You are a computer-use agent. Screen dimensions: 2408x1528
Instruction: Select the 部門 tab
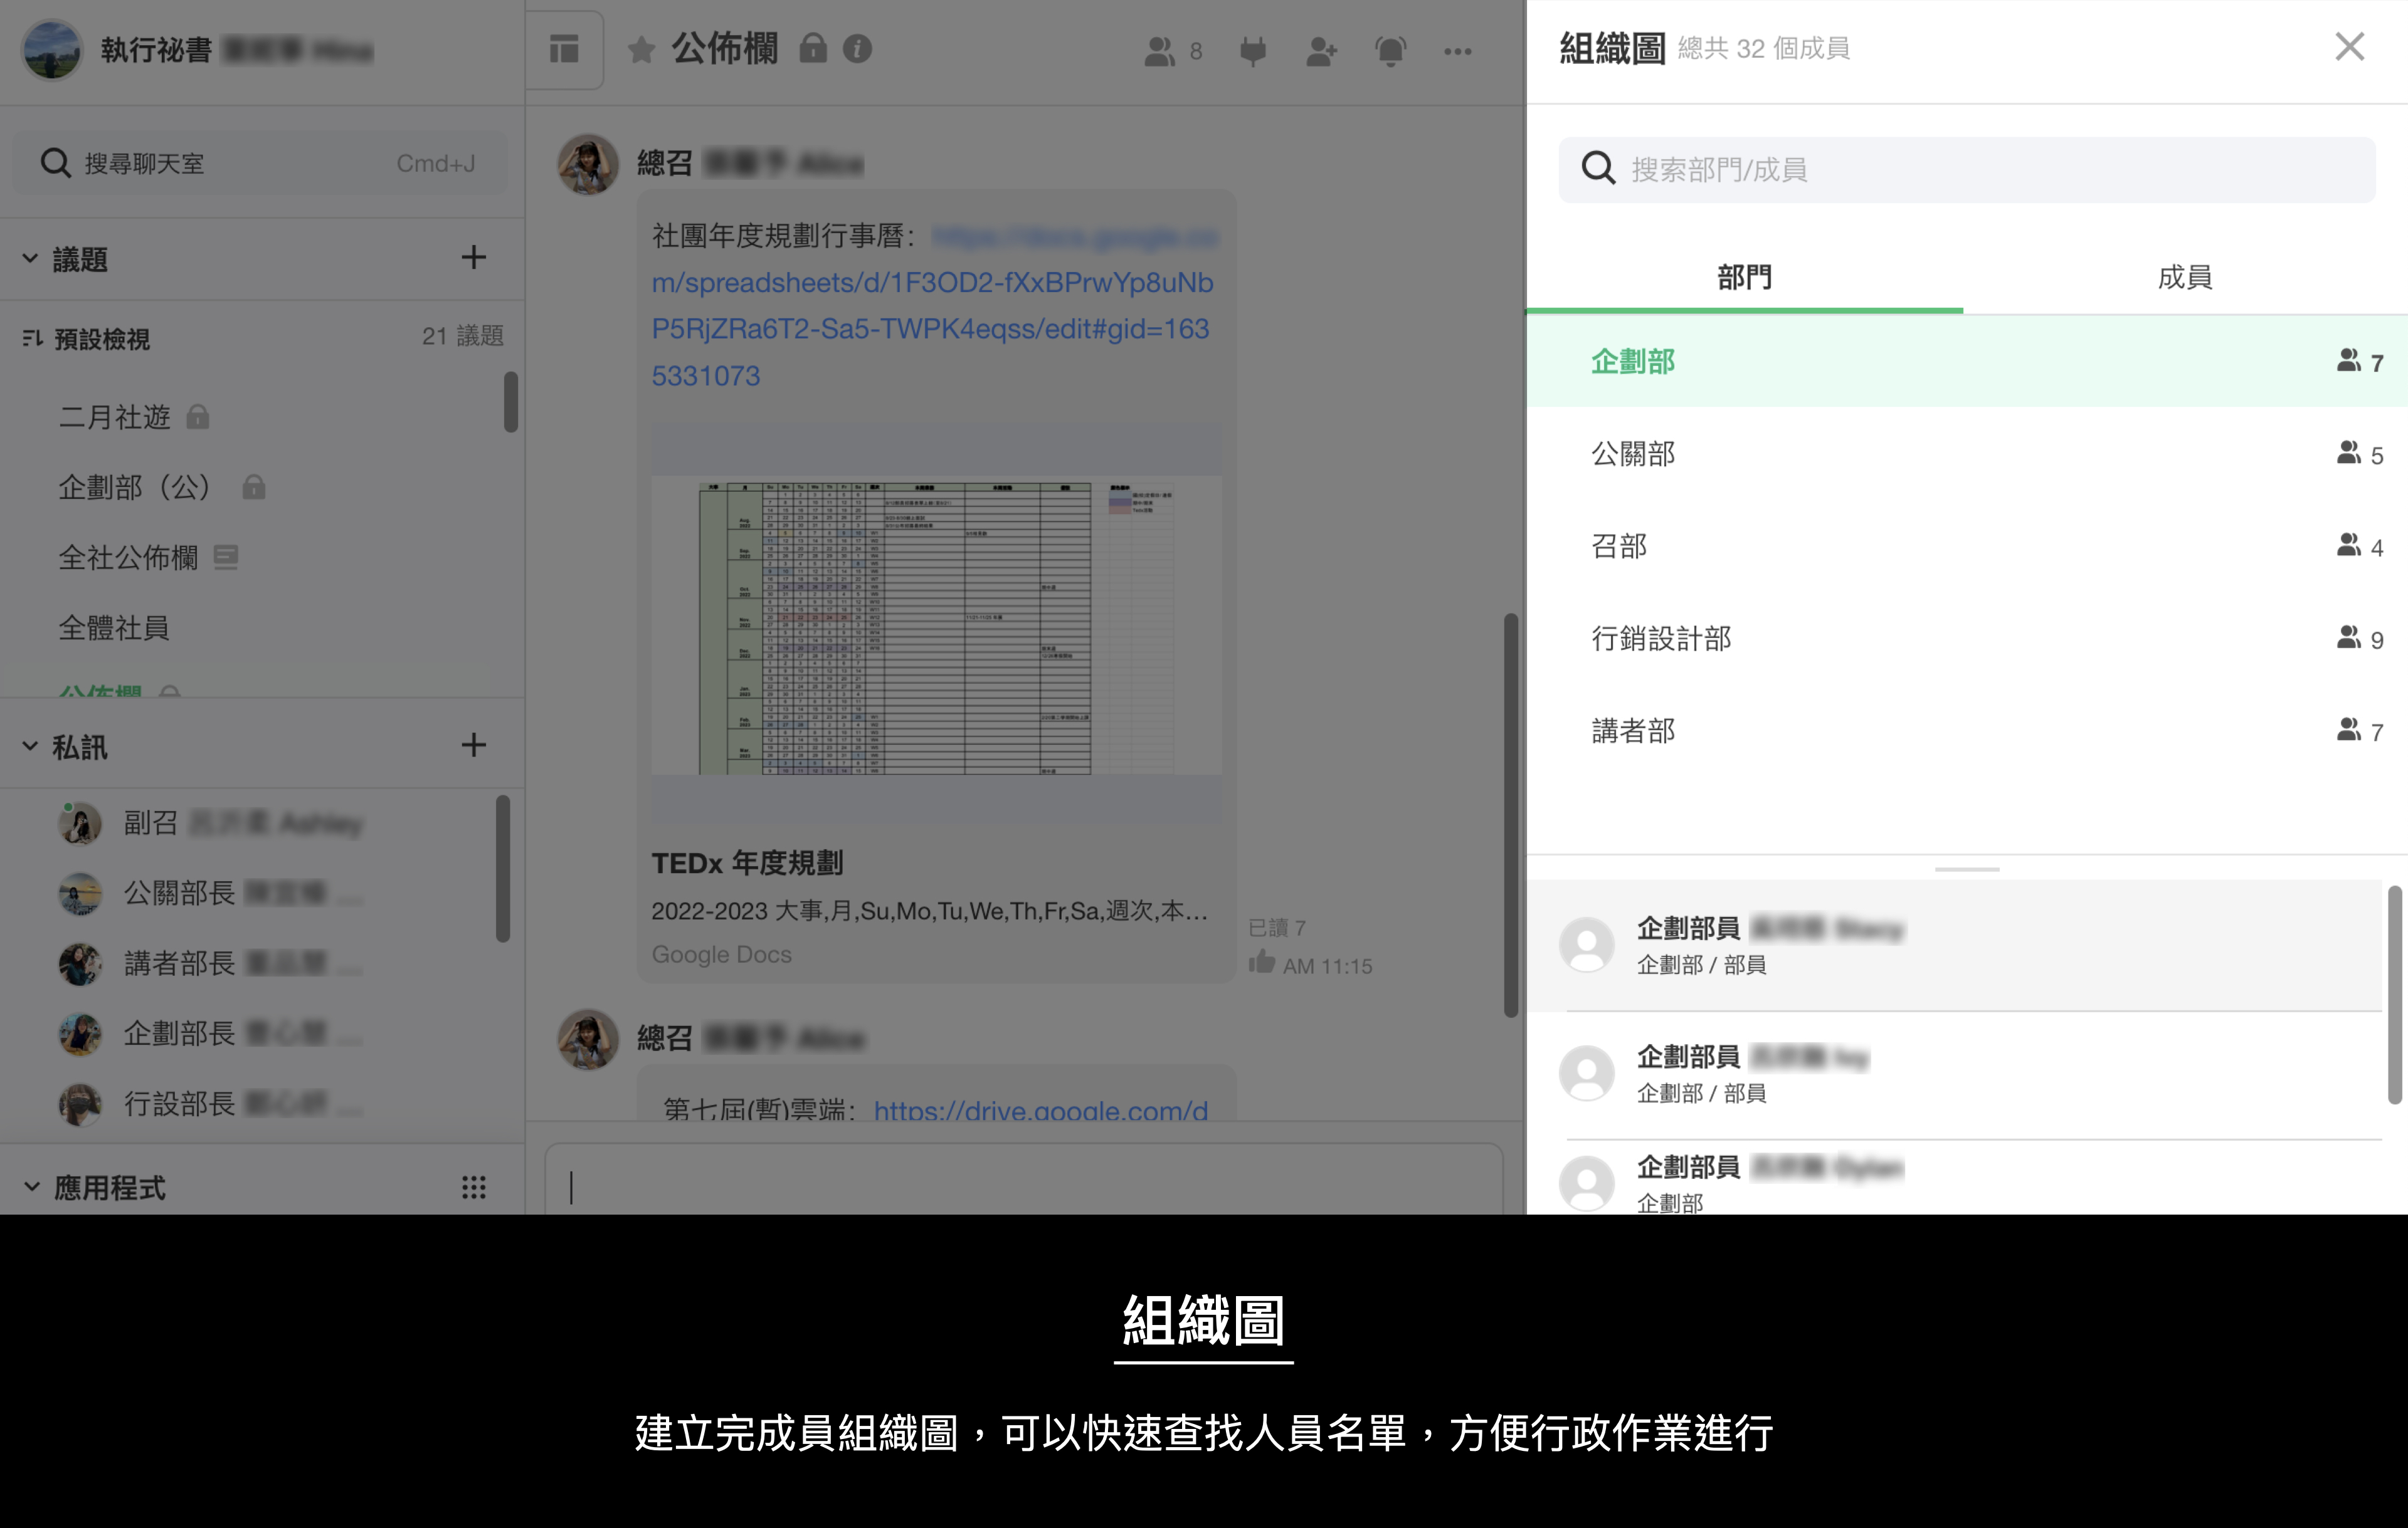tap(1744, 277)
